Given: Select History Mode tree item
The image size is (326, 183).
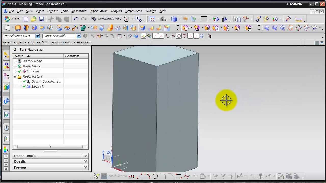Looking at the screenshot, I should 32,61.
